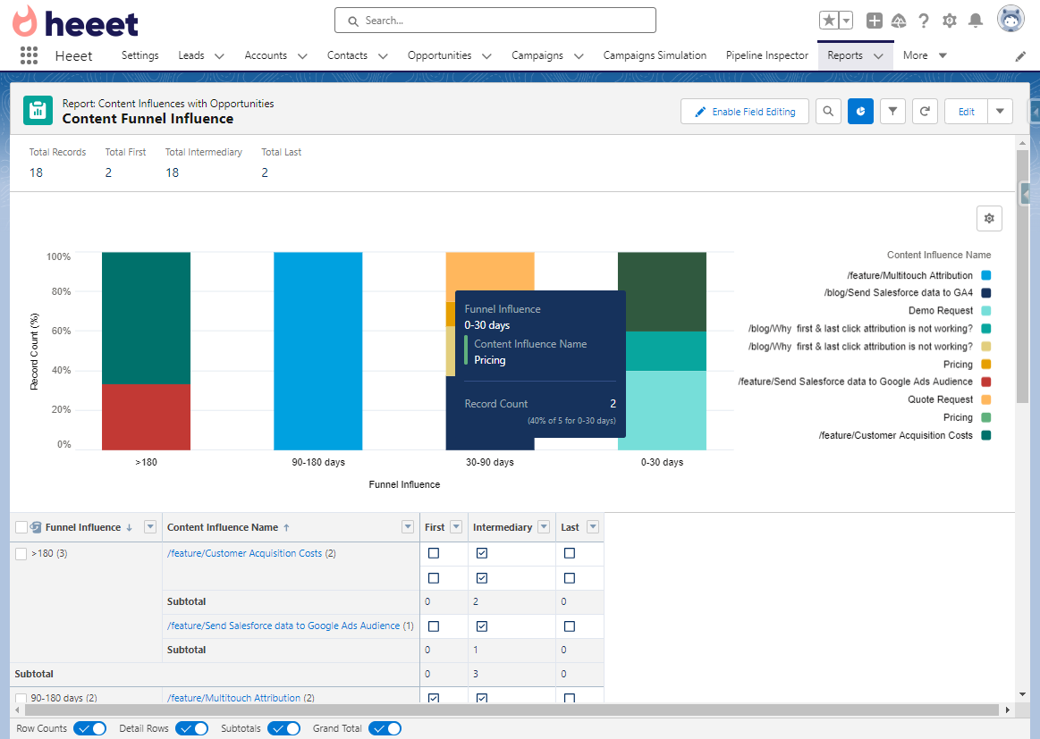Click the Multitouch Attribution legend blue swatch
Screen dimensions: 1040x739
tap(985, 275)
